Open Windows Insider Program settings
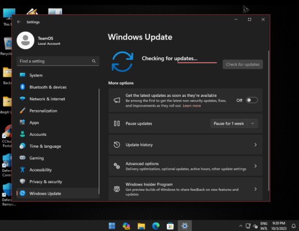This screenshot has width=299, height=231. [185, 189]
